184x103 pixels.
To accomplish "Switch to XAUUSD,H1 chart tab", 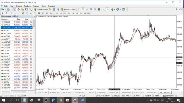I will tap(80, 92).
